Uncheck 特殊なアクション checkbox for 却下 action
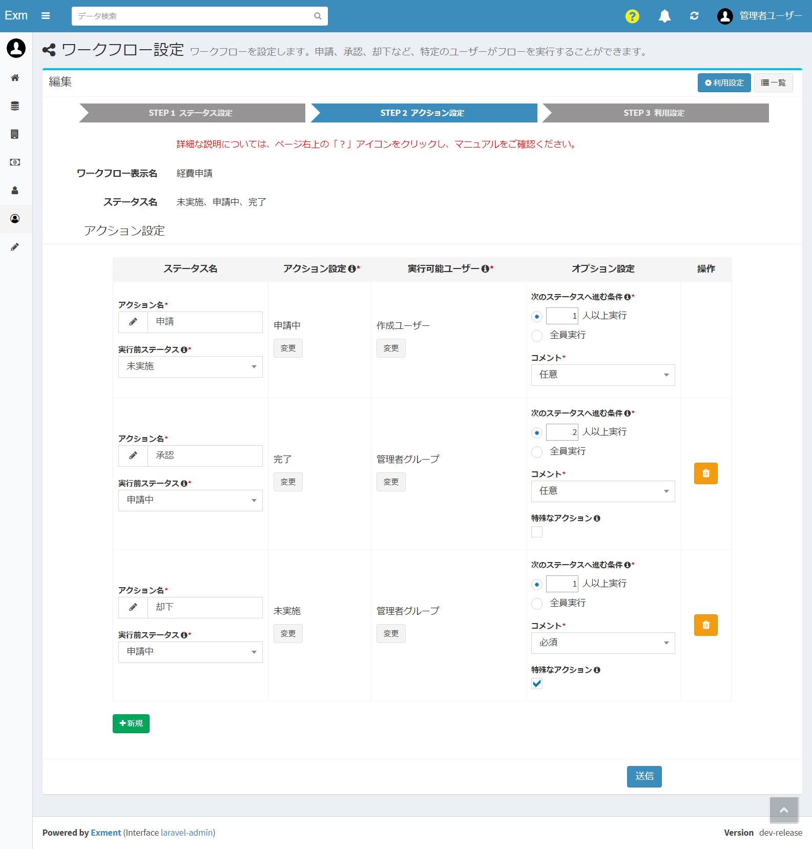812x849 pixels. pos(537,684)
